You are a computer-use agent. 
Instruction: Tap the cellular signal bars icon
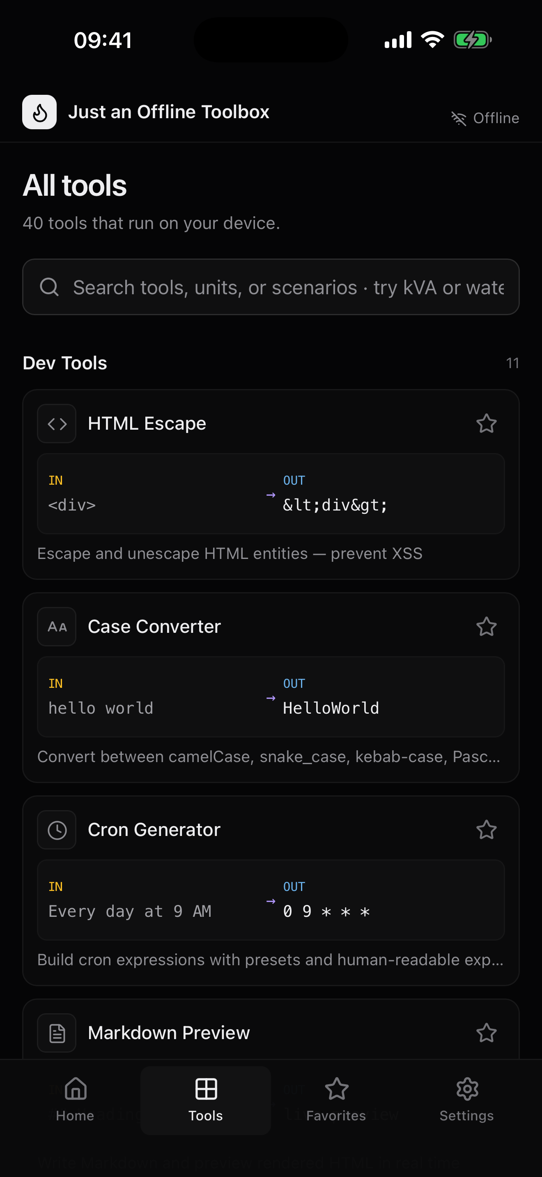398,40
